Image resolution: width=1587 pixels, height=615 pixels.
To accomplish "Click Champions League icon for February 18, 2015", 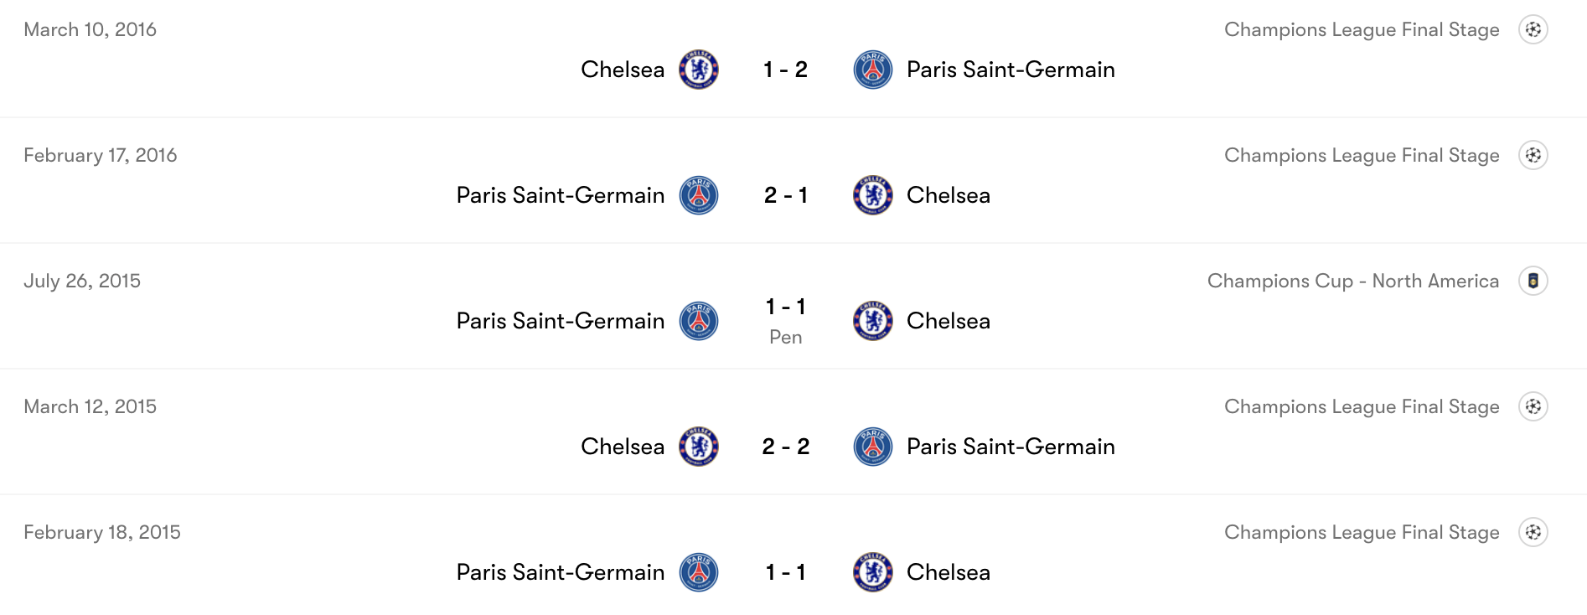I will point(1533,532).
